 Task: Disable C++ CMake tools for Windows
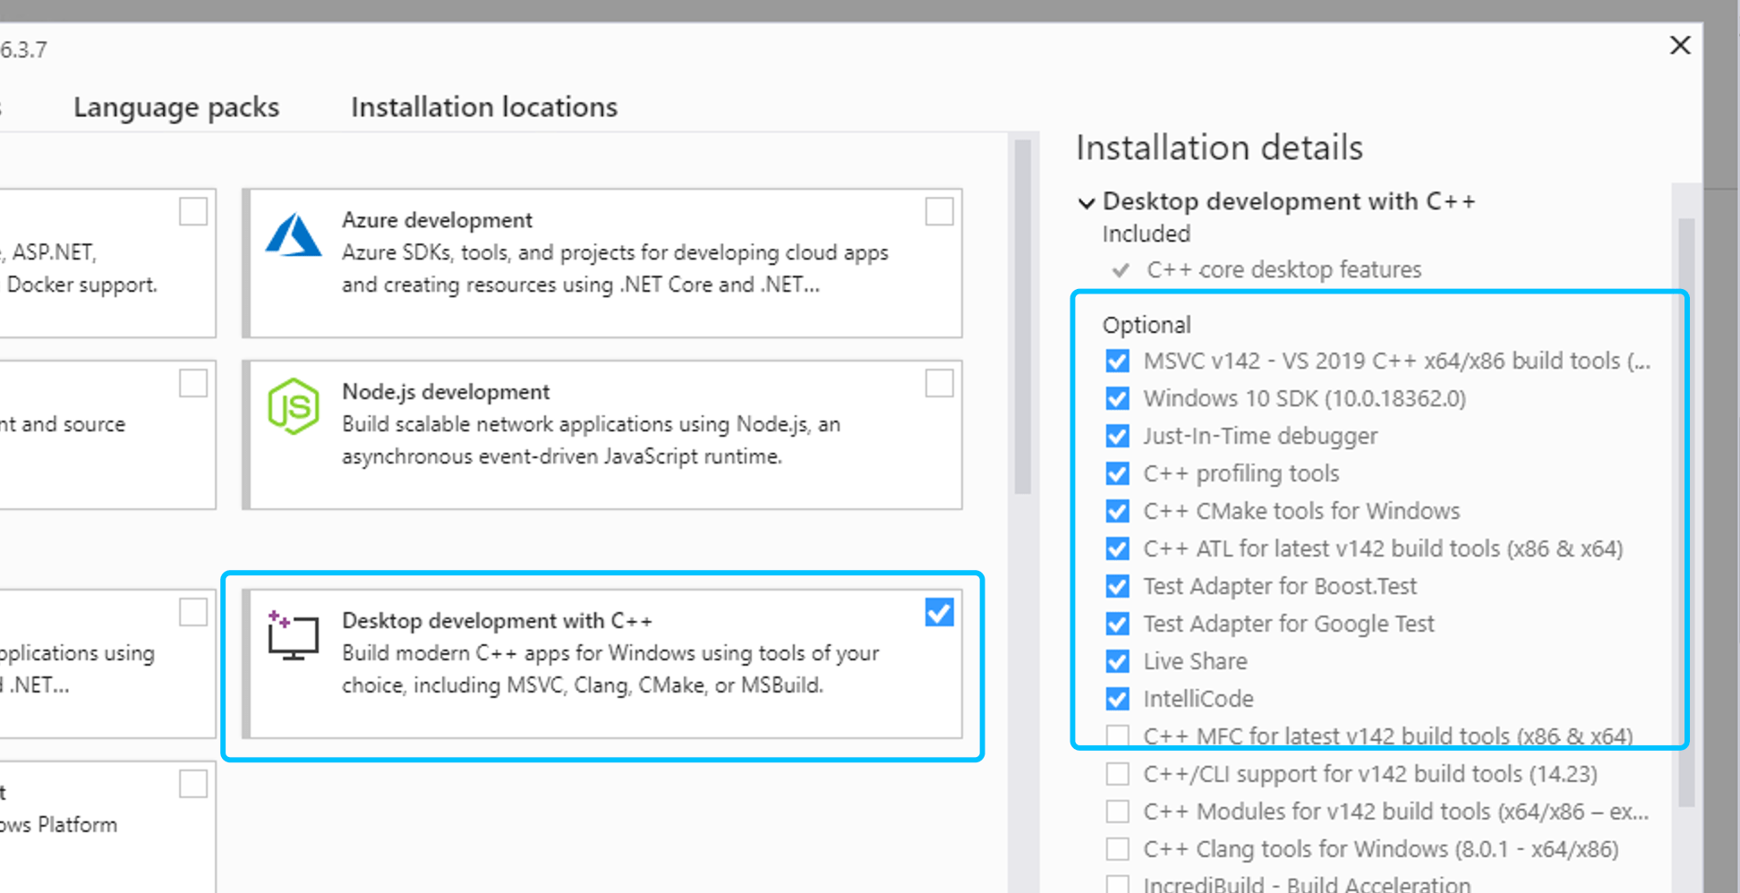1117,511
